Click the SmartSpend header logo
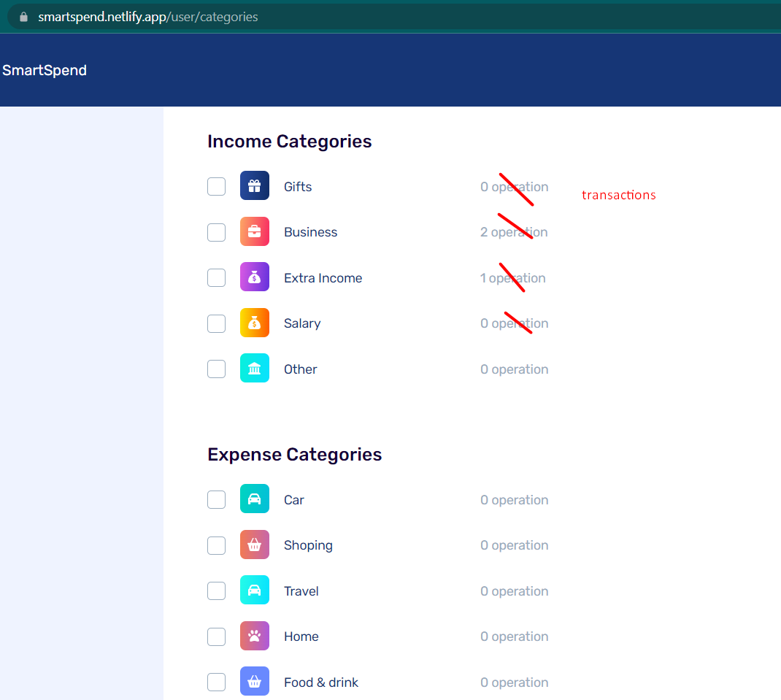781x700 pixels. [x=45, y=70]
